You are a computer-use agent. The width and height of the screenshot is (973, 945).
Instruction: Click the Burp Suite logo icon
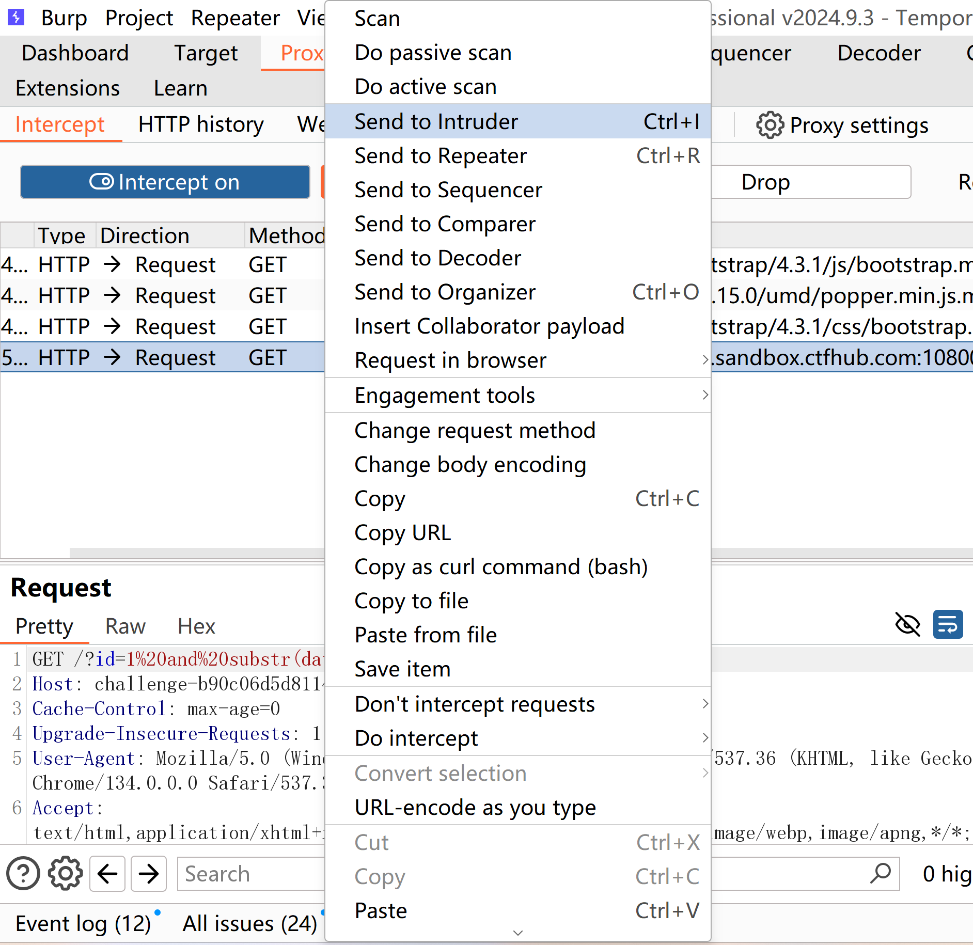[16, 17]
